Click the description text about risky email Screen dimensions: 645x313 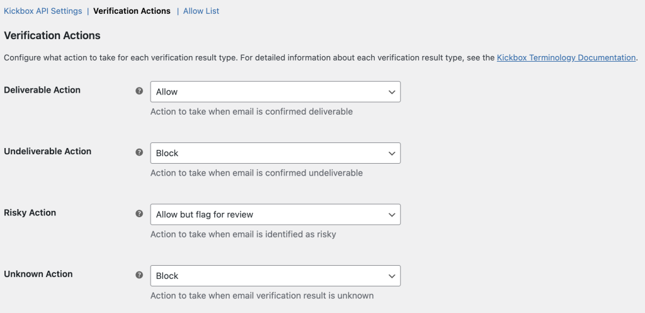click(243, 234)
